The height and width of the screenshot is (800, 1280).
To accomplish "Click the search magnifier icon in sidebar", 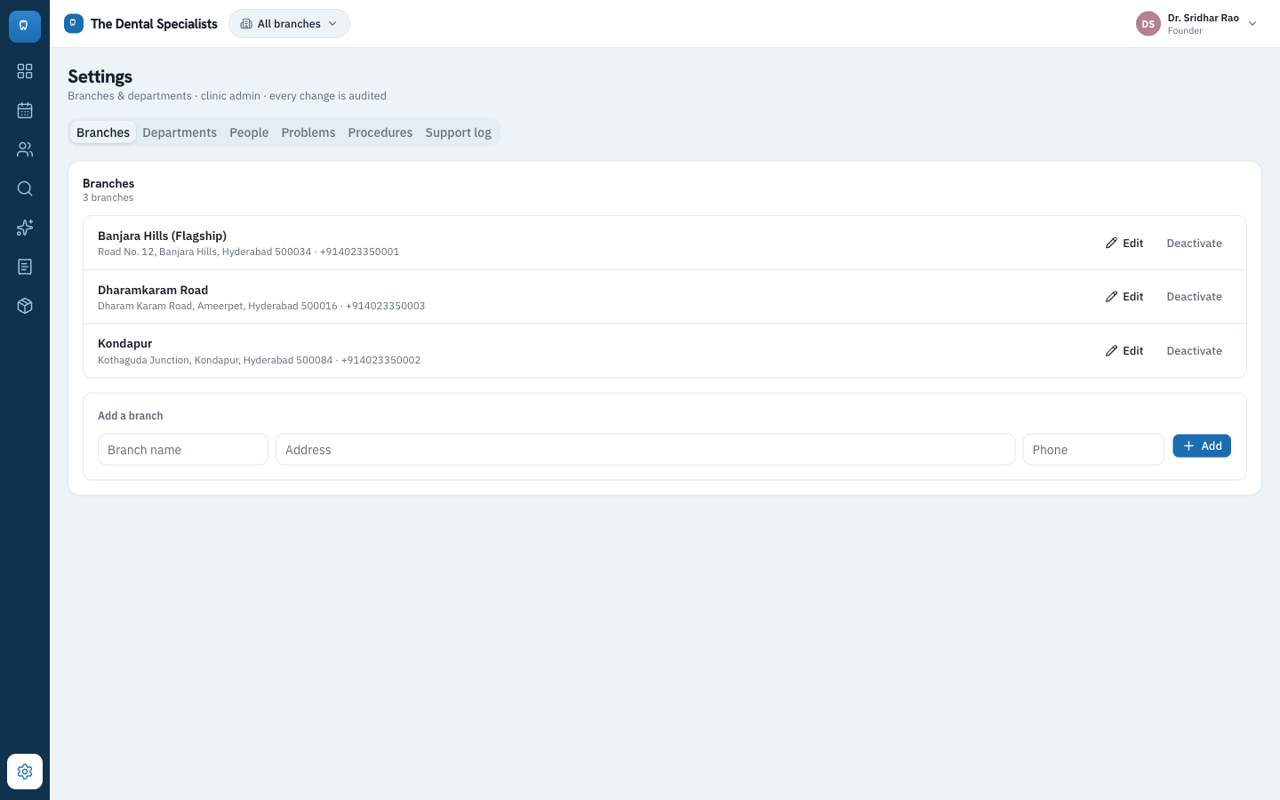I will pos(25,188).
